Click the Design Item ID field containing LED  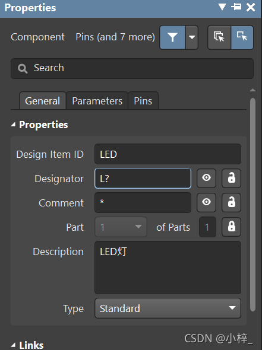tap(168, 154)
